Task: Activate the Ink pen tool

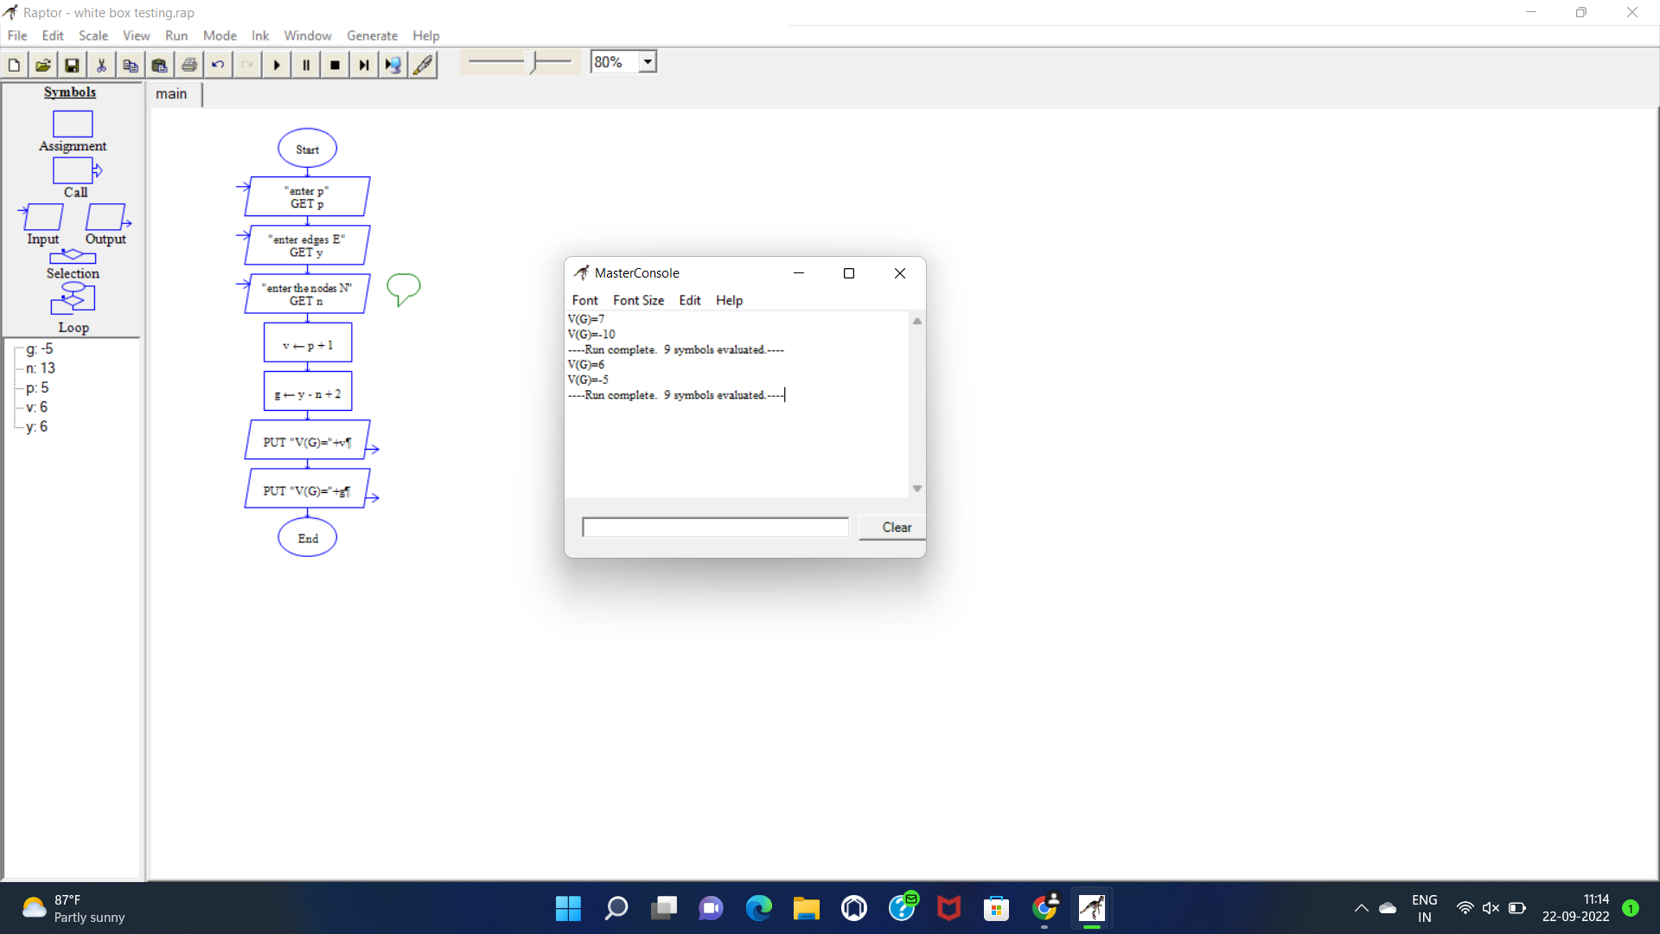Action: click(x=423, y=64)
